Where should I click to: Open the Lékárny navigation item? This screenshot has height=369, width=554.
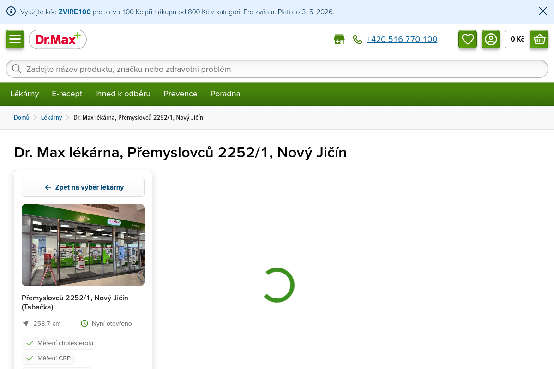click(x=24, y=94)
